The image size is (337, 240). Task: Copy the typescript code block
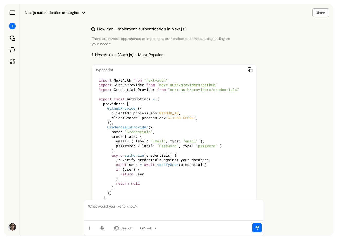(250, 70)
